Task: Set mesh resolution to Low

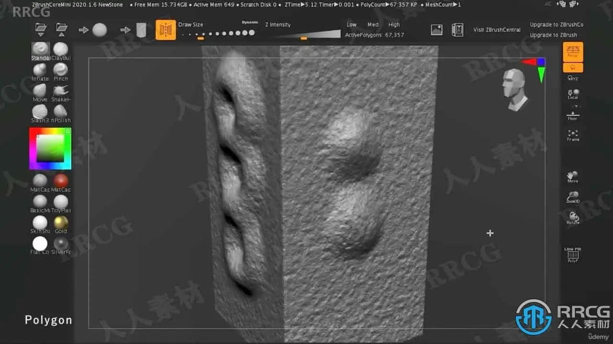Action: (x=352, y=25)
